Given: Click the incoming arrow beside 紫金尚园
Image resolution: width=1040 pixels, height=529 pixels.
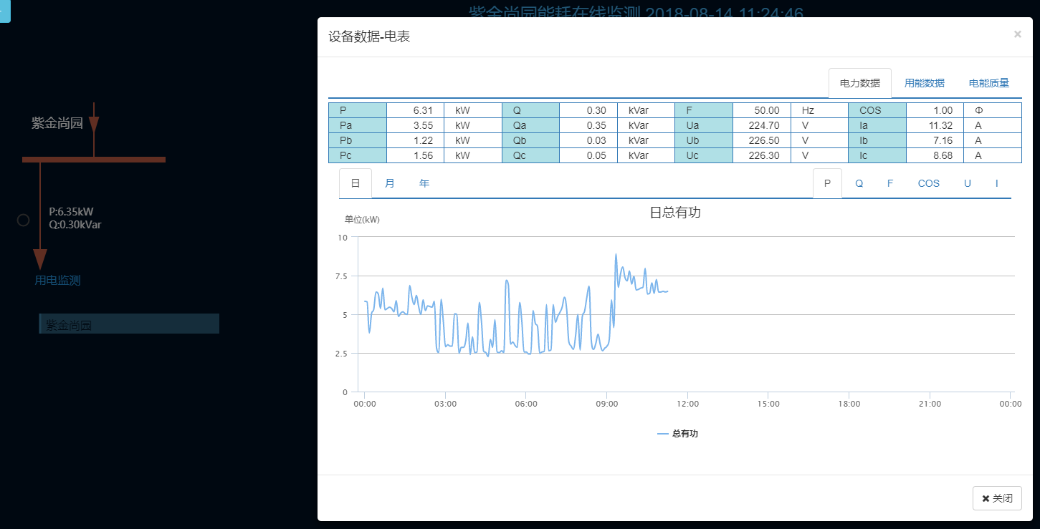Looking at the screenshot, I should (94, 126).
